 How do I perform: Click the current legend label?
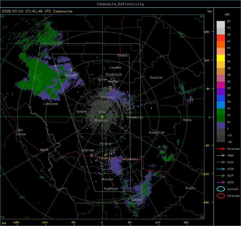(233, 189)
